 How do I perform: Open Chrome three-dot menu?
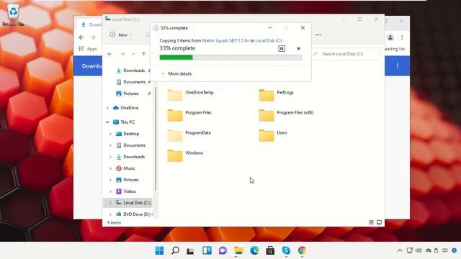coord(402,37)
